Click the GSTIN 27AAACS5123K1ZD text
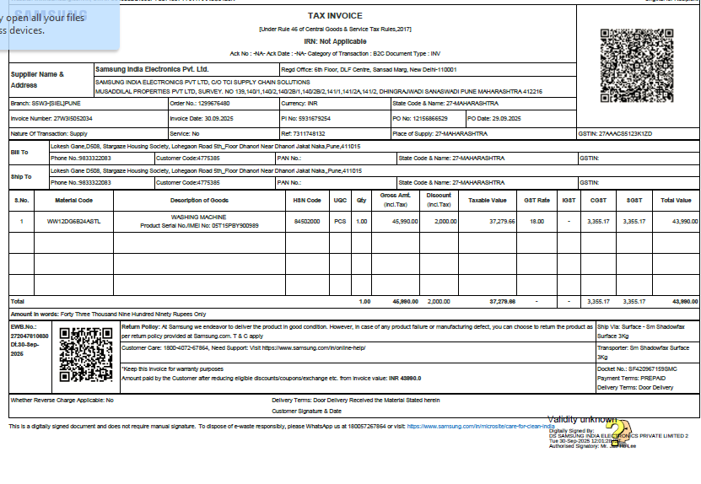Image resolution: width=701 pixels, height=484 pixels. click(614, 133)
